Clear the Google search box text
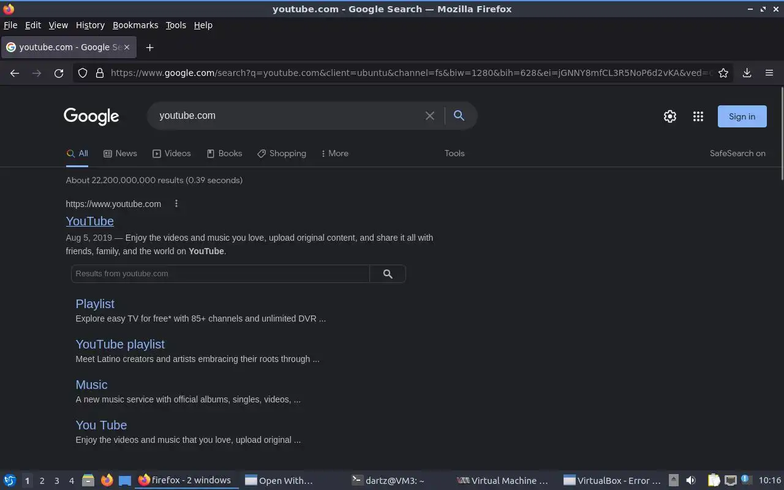The width and height of the screenshot is (784, 490). 430,116
